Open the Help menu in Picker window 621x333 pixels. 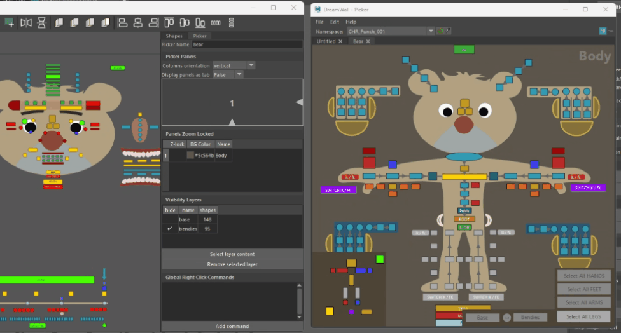click(x=351, y=22)
